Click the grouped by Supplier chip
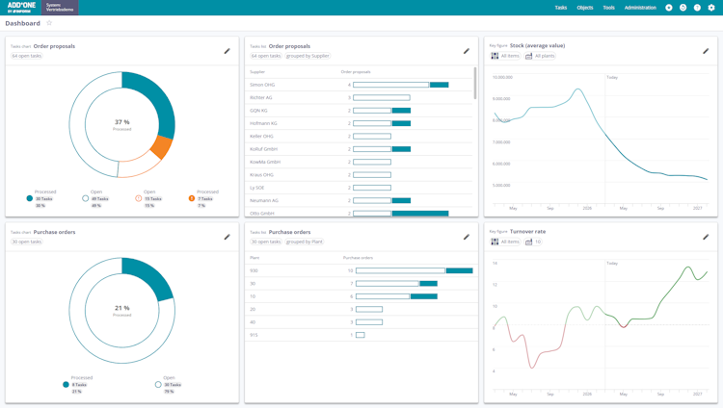 308,56
